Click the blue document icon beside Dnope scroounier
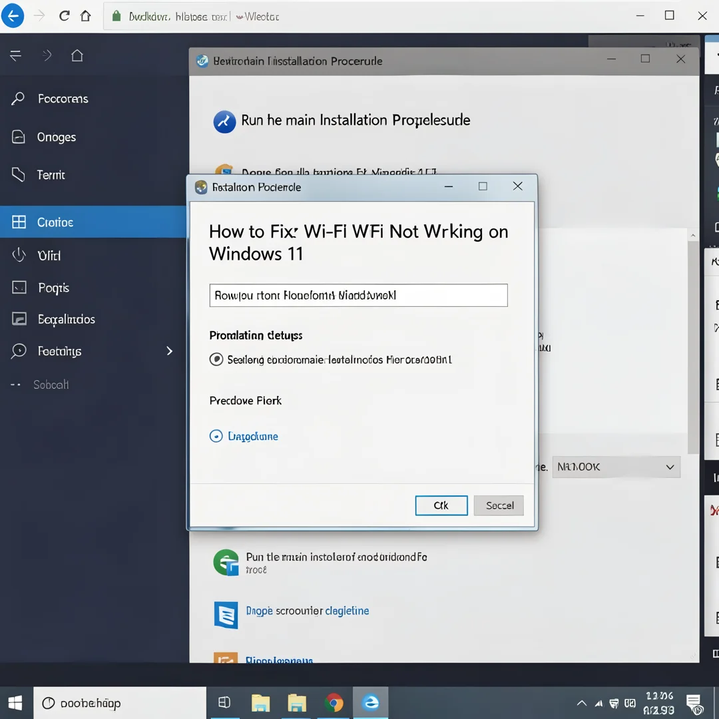This screenshot has width=719, height=719. (x=226, y=615)
